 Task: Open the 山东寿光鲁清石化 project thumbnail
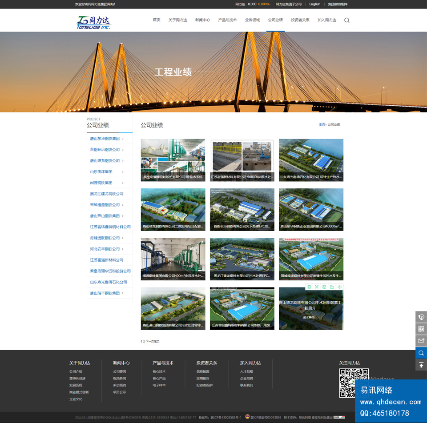click(311, 160)
